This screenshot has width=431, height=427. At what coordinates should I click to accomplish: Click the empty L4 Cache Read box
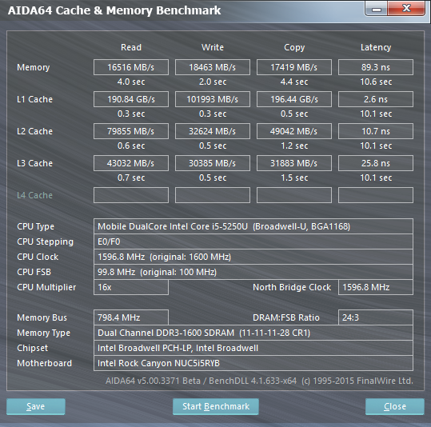(131, 195)
